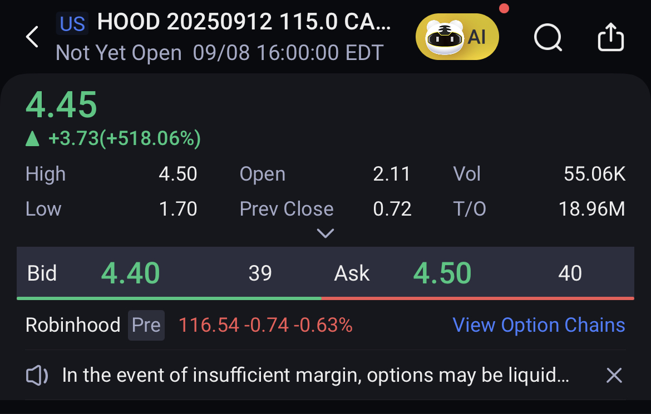
Task: Open the AI assistant mascot button
Action: point(457,37)
